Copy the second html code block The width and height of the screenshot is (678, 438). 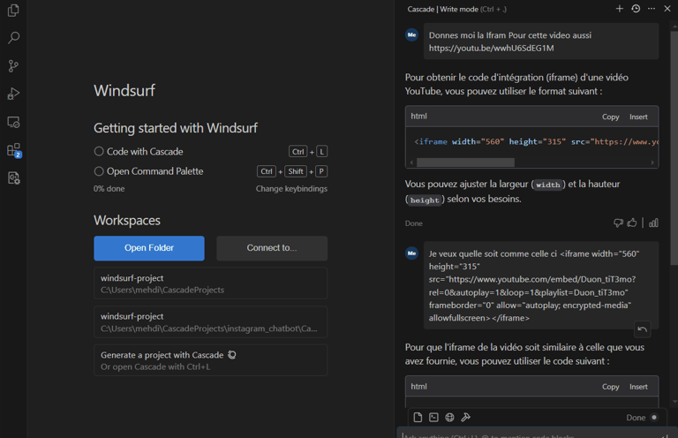pos(611,387)
